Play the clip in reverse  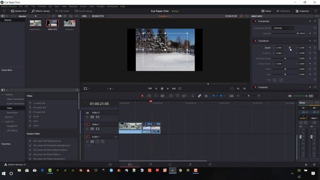156,88
